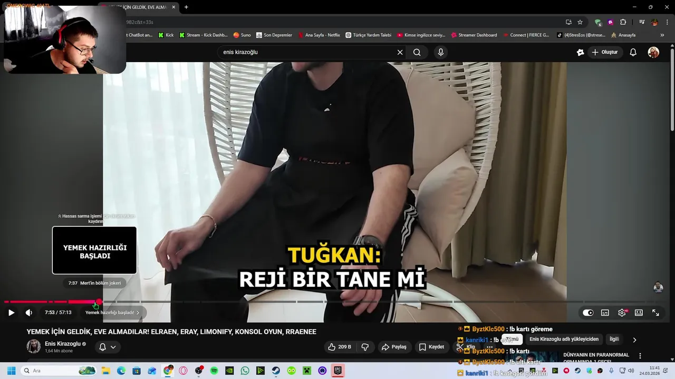Open a new browser tab
This screenshot has width=675, height=379.
tap(186, 7)
